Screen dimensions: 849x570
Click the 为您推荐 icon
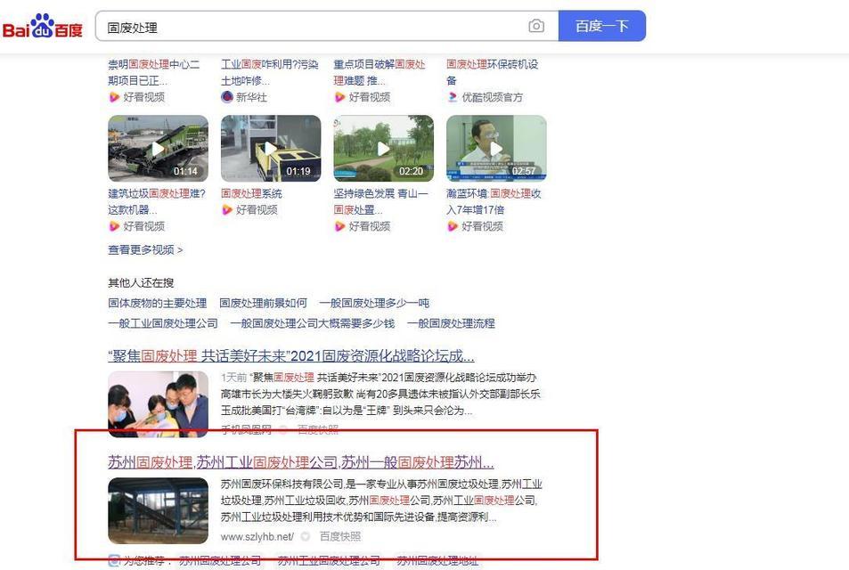coord(114,561)
